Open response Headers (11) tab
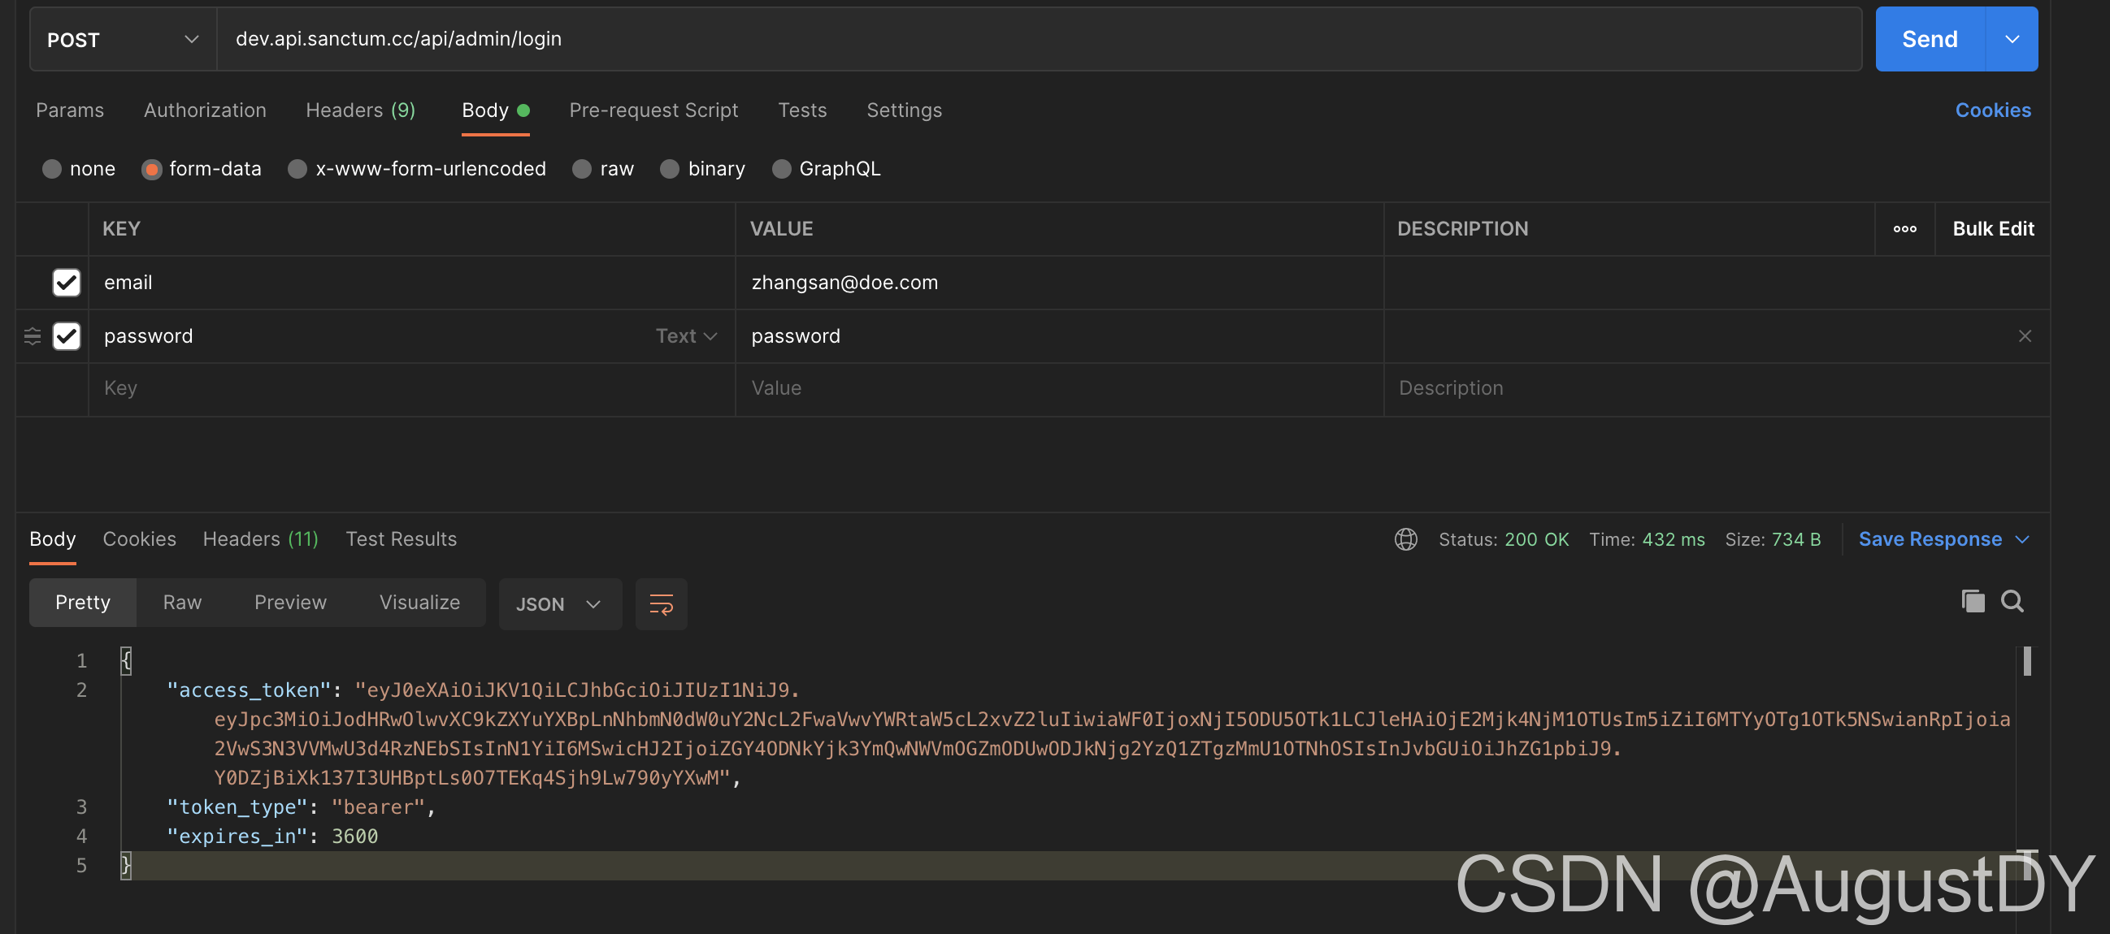The height and width of the screenshot is (934, 2110). click(260, 539)
